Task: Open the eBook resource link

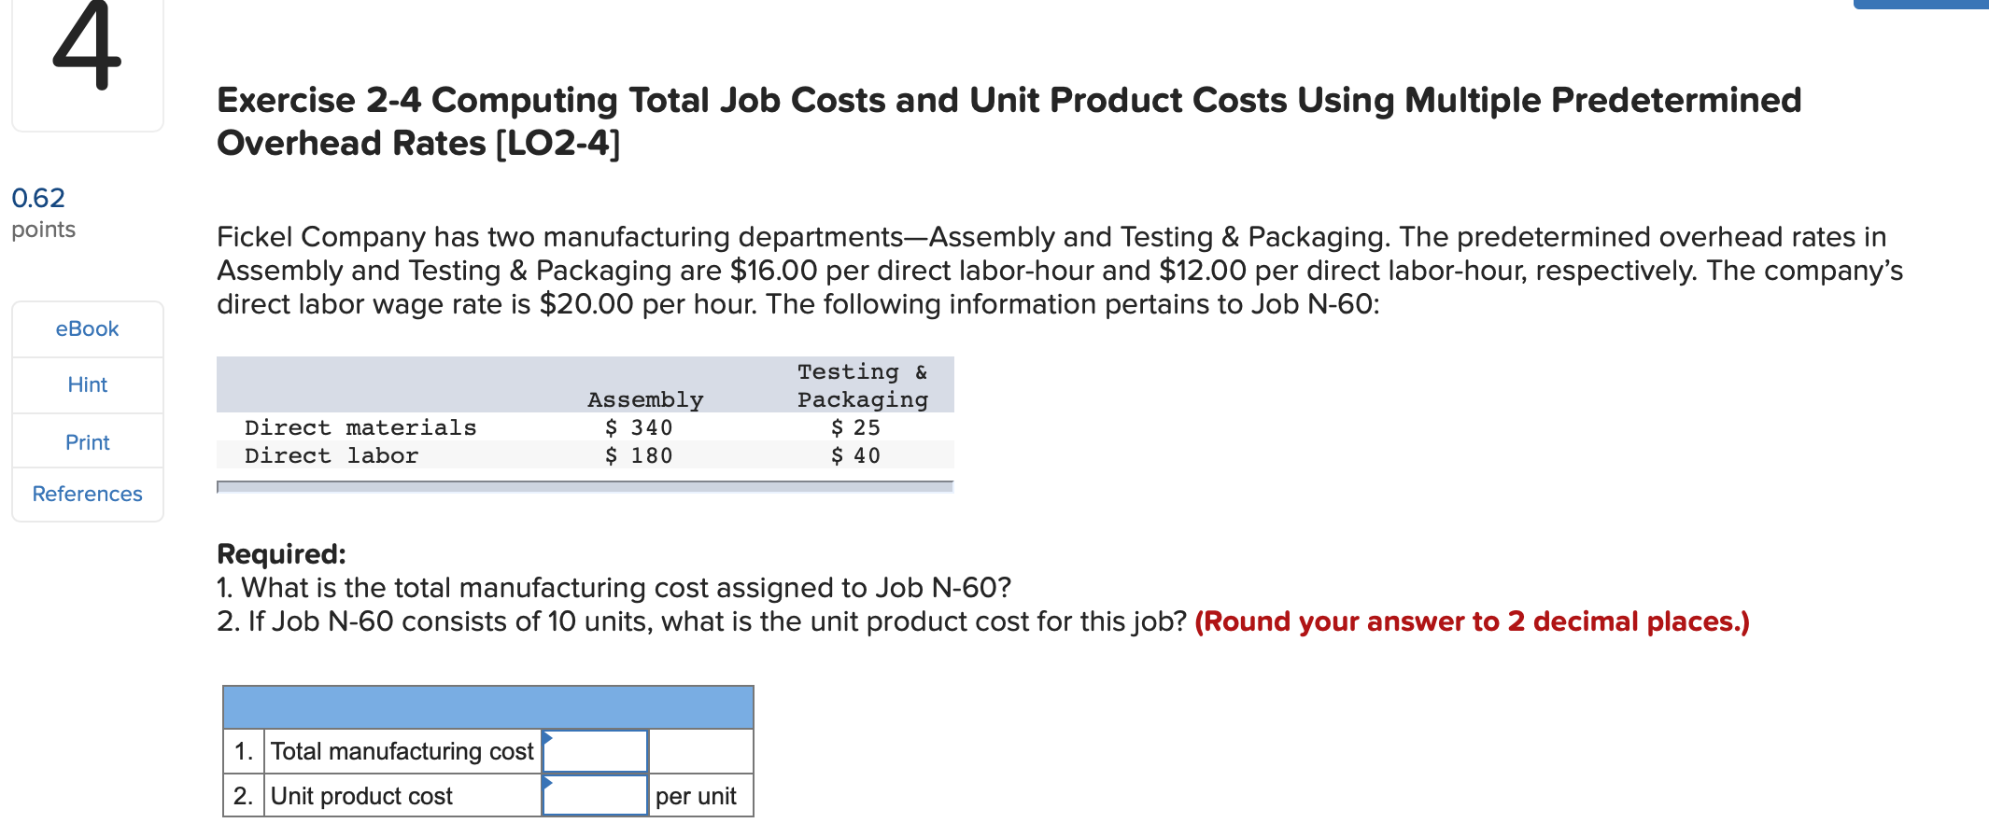Action: [87, 328]
